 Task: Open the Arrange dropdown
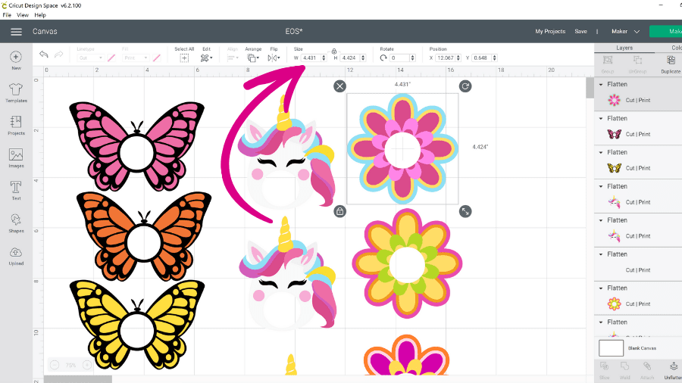pyautogui.click(x=253, y=58)
